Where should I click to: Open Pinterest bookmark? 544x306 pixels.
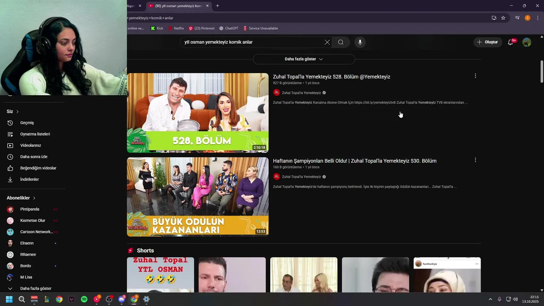[x=201, y=28]
